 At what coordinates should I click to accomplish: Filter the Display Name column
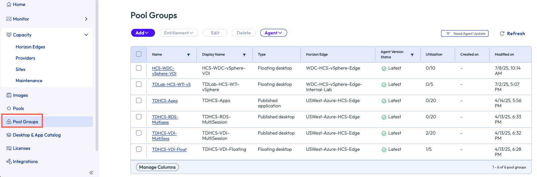[x=244, y=55]
